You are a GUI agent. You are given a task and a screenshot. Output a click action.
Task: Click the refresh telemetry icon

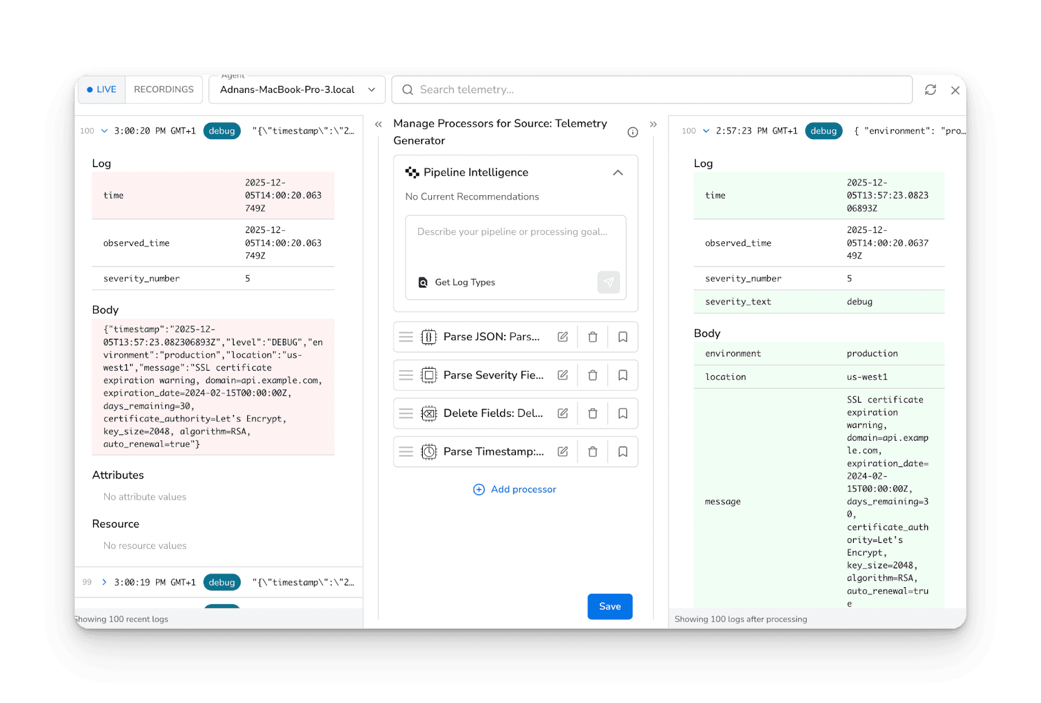pyautogui.click(x=930, y=90)
